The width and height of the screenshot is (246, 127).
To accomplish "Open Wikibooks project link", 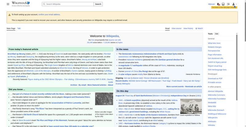I will click(x=212, y=121).
